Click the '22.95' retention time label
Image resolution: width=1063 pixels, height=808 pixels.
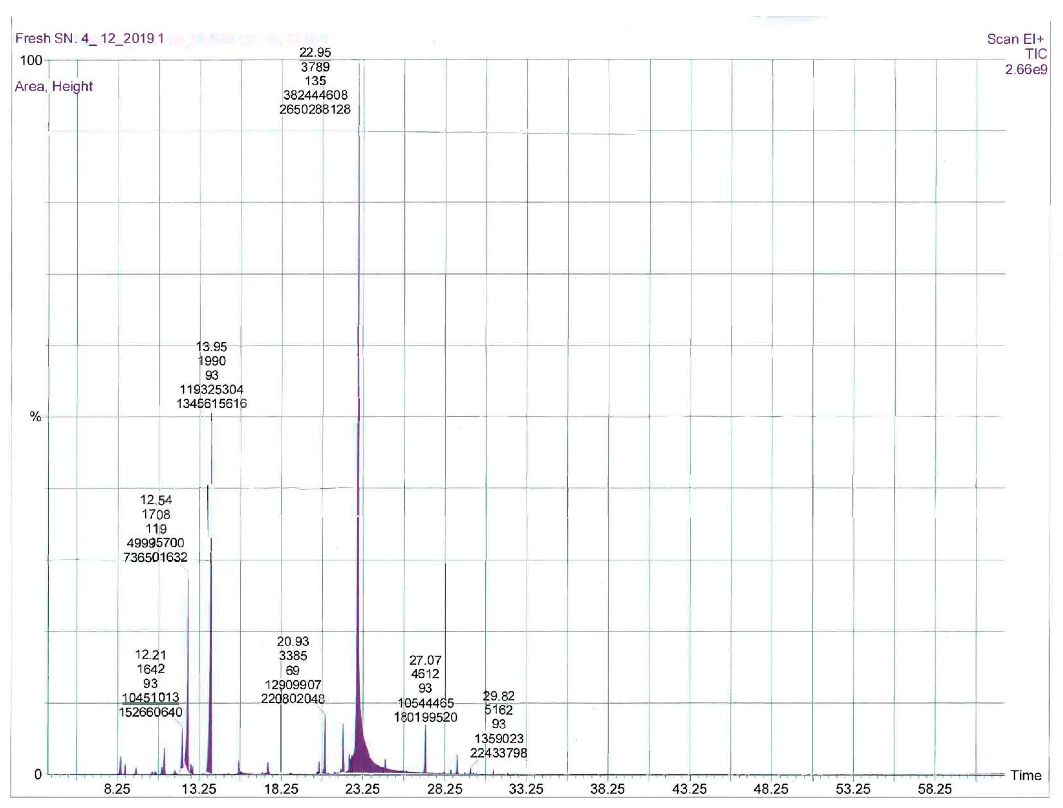point(315,53)
